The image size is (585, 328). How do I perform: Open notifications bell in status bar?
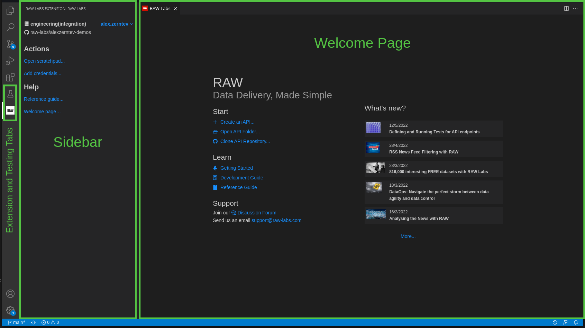(576, 322)
